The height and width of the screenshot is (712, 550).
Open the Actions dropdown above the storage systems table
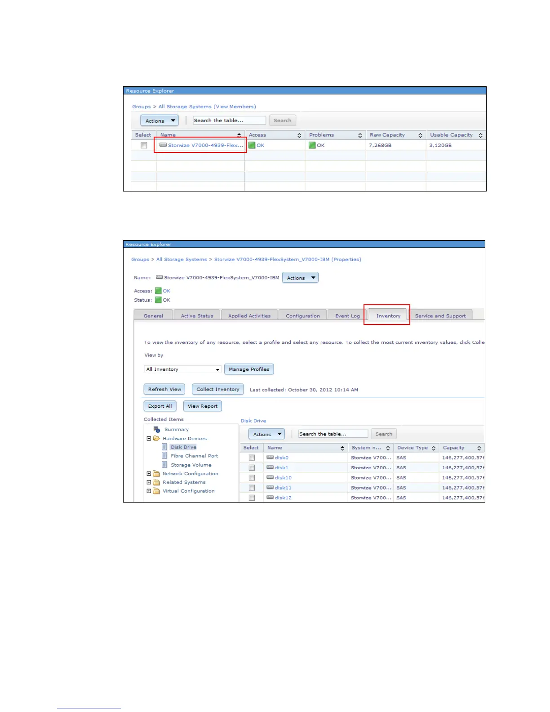coord(160,120)
